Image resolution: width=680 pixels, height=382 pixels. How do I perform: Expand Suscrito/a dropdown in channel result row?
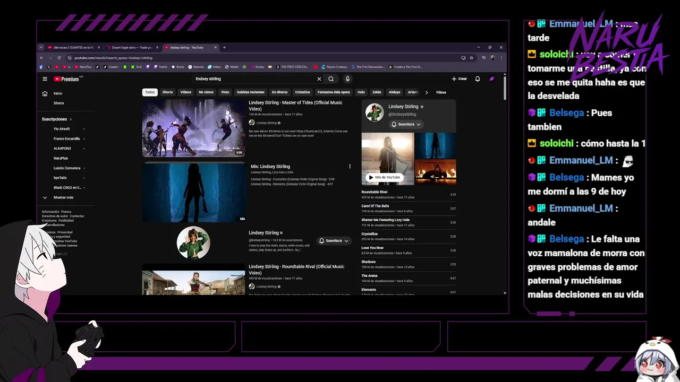point(334,241)
